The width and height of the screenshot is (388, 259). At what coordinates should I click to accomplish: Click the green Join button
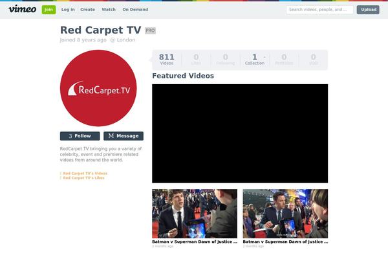coord(48,10)
